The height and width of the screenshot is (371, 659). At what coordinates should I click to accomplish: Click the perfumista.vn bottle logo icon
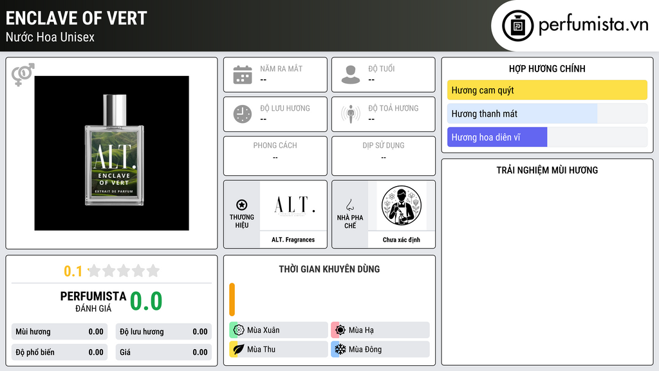coord(517,26)
